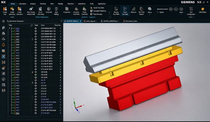
Task: Switch to the erket_step.prt document tab
Action: (x=91, y=21)
